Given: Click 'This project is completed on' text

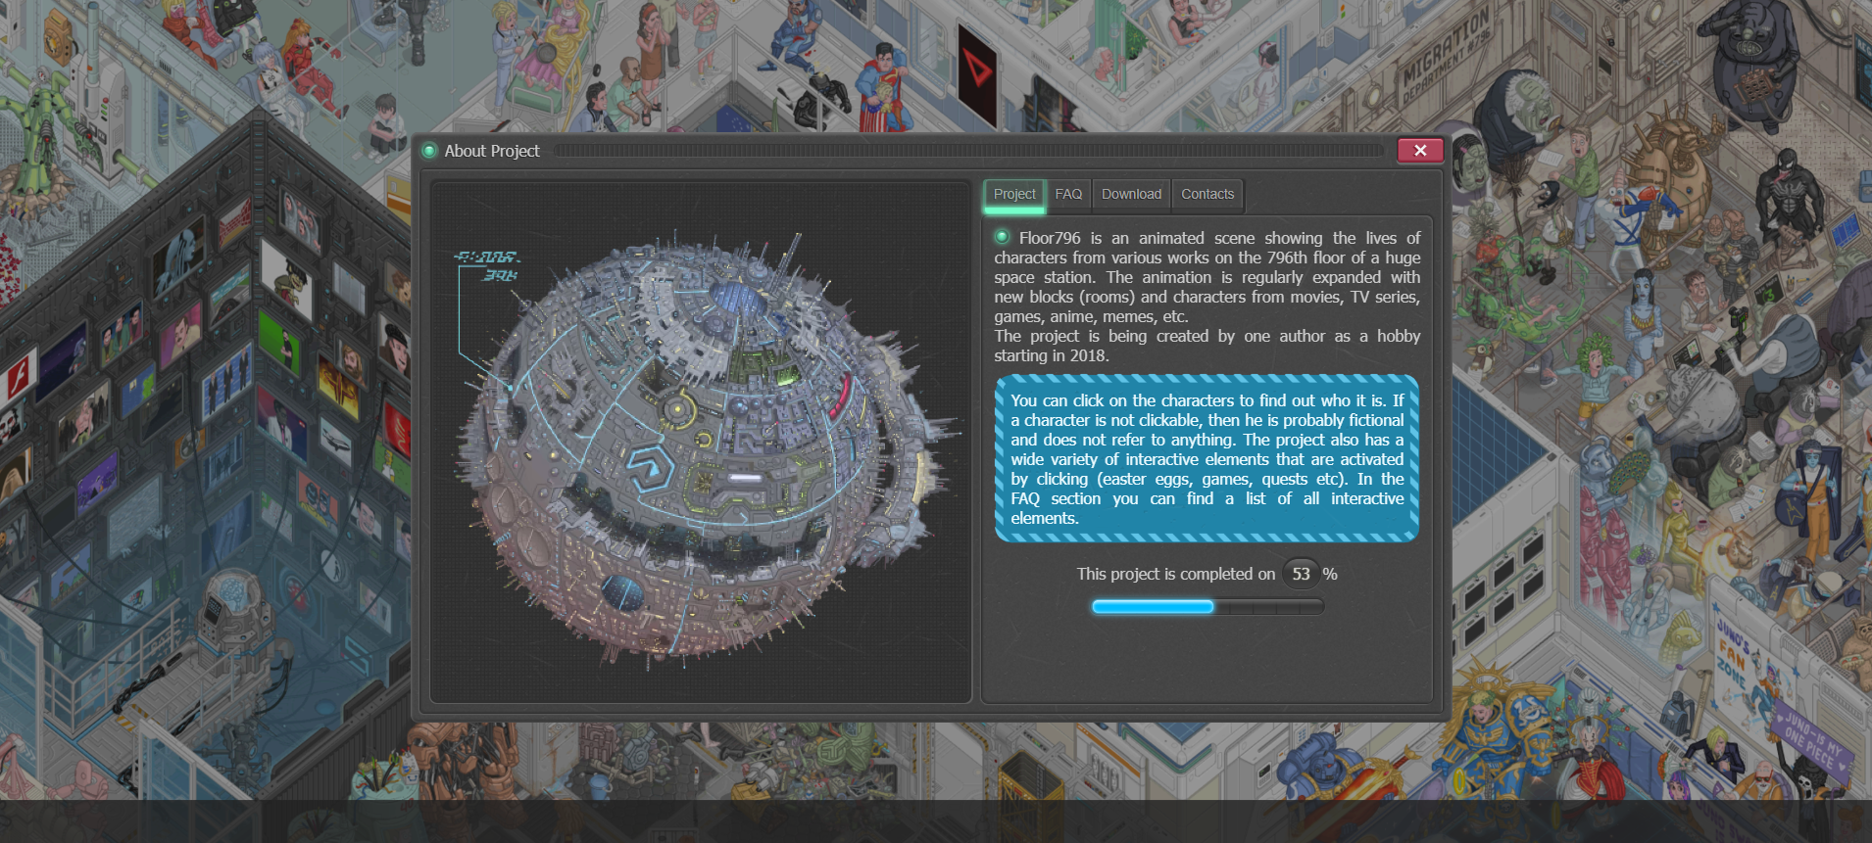Looking at the screenshot, I should coord(1176,574).
